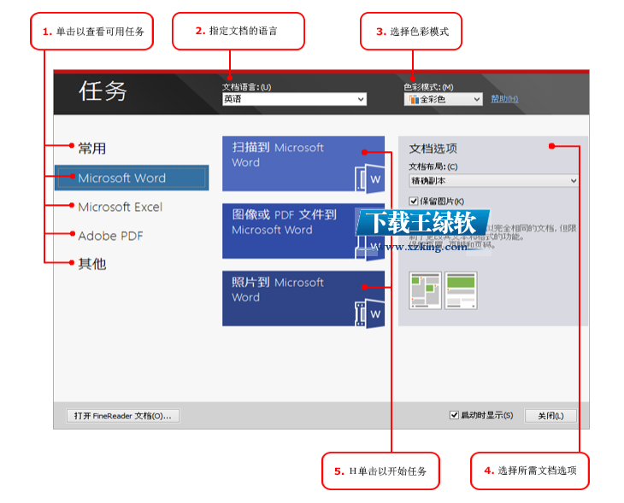The width and height of the screenshot is (624, 503).
Task: Click the Word icon on 照片到 Microsoft Word tile
Action: 370,313
